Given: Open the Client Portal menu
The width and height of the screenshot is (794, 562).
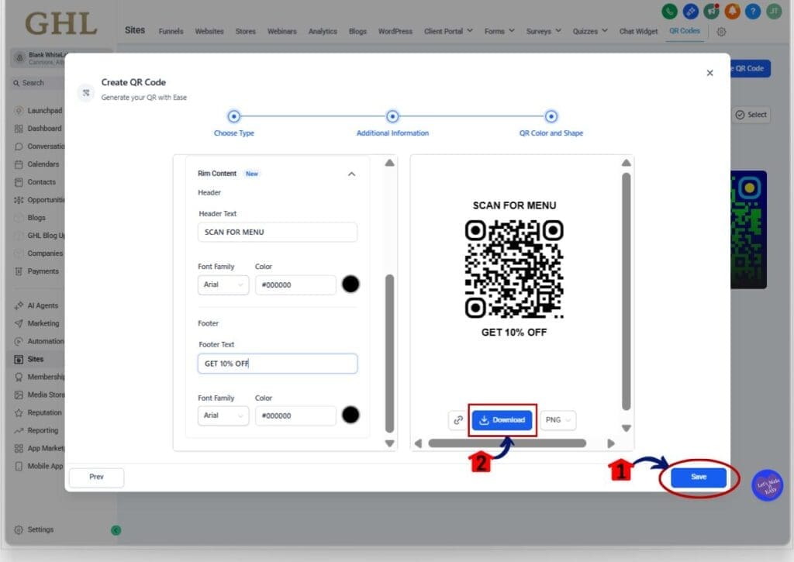Looking at the screenshot, I should 448,32.
